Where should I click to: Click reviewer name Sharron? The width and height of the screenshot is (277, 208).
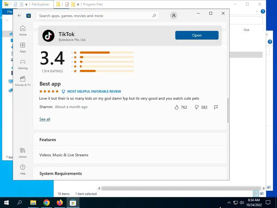pos(46,107)
